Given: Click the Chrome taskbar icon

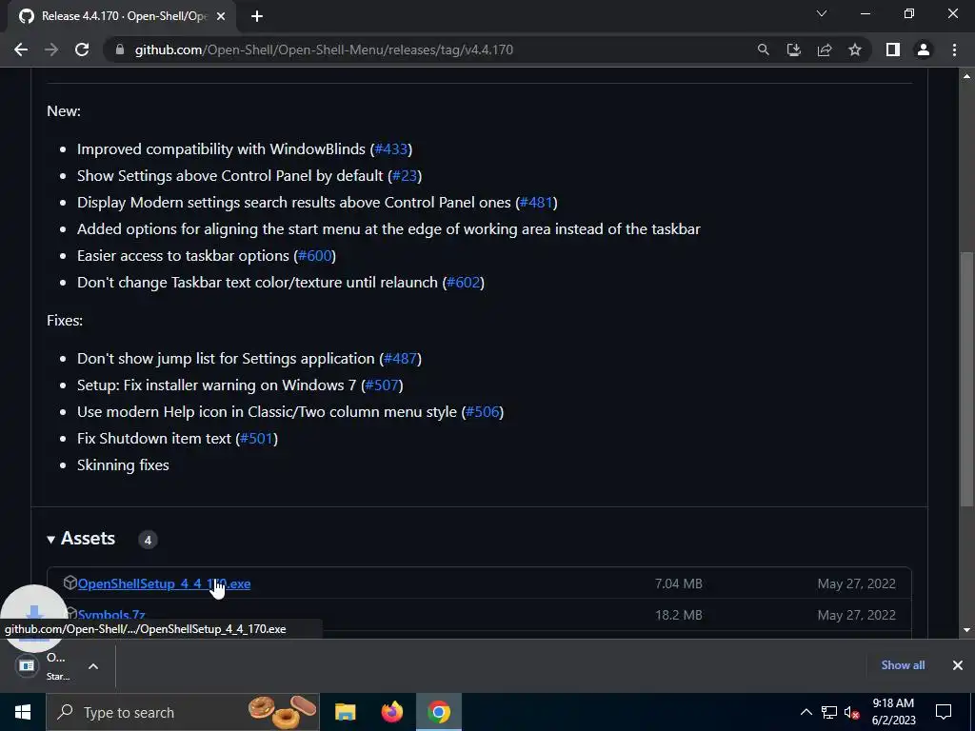Looking at the screenshot, I should click(x=438, y=712).
